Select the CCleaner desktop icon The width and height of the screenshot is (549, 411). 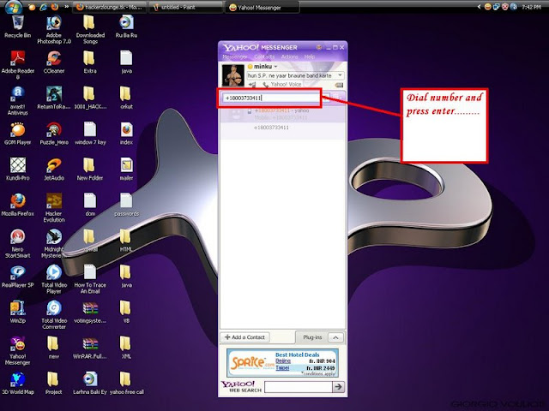[x=54, y=62]
